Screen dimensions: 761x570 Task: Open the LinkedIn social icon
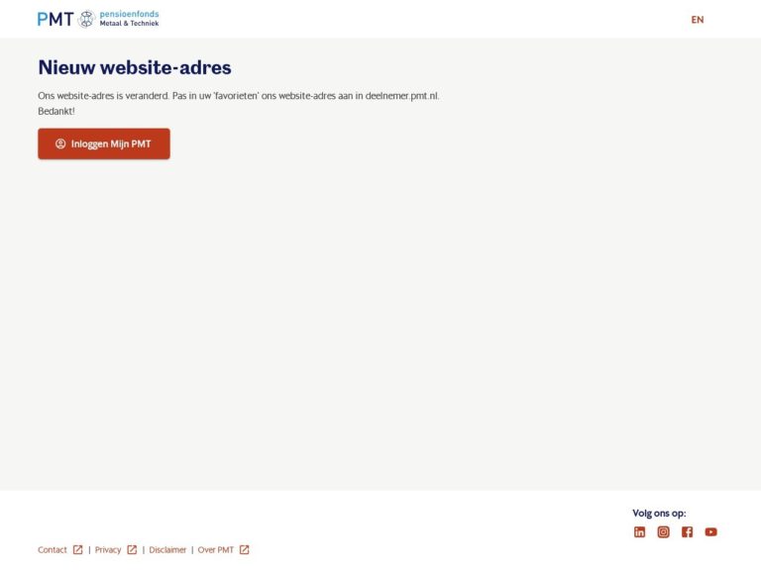(640, 531)
